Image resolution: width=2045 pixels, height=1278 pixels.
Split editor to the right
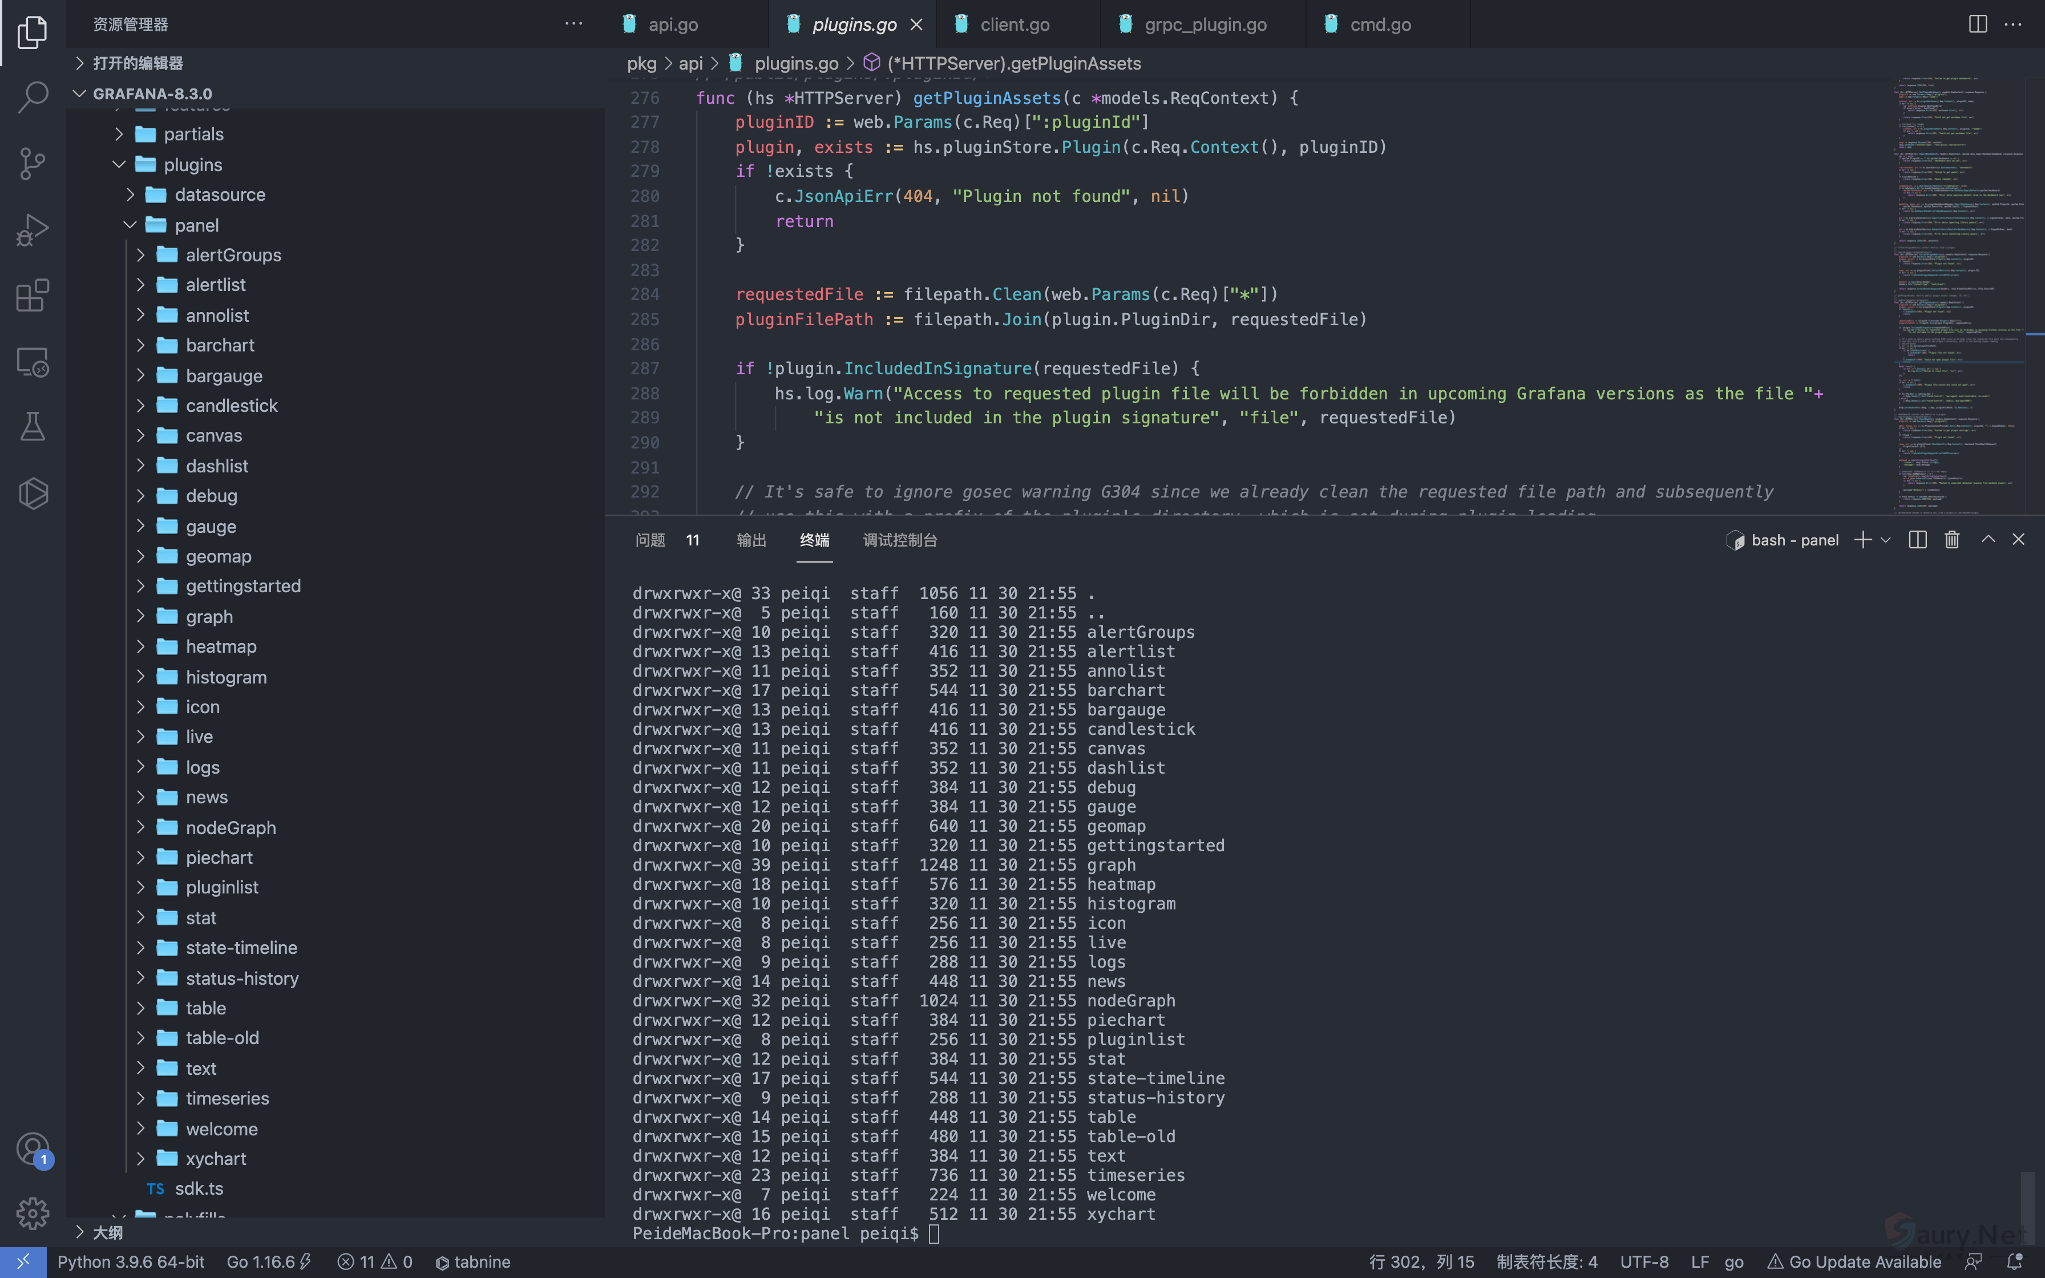pos(1978,25)
